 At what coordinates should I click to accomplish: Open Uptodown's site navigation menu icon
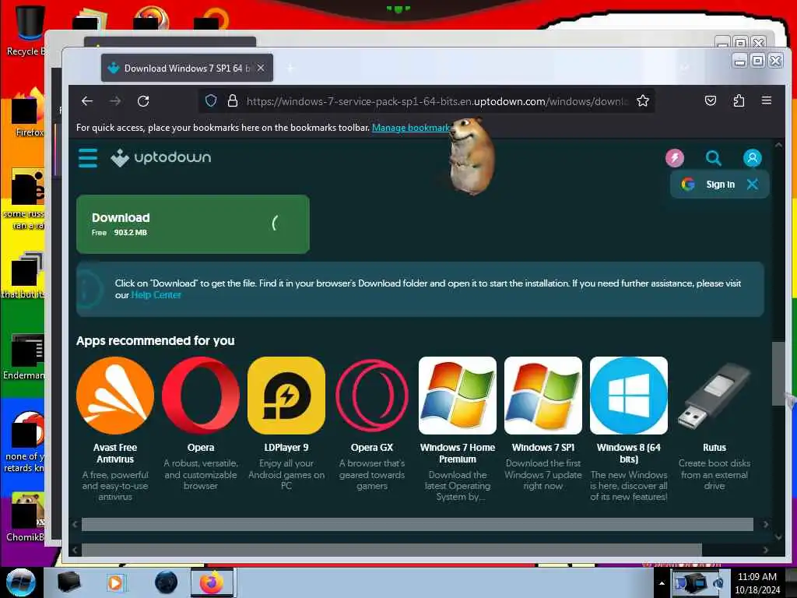pos(88,157)
